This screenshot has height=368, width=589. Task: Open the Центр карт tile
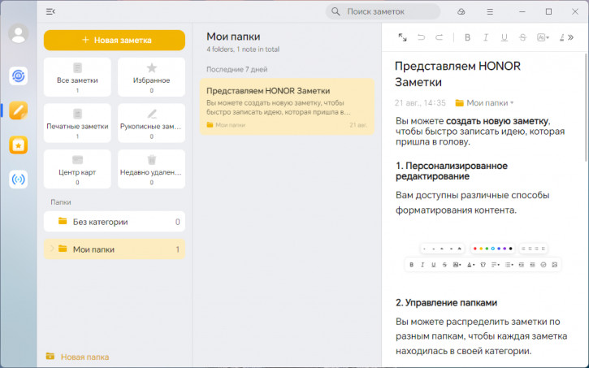point(77,169)
